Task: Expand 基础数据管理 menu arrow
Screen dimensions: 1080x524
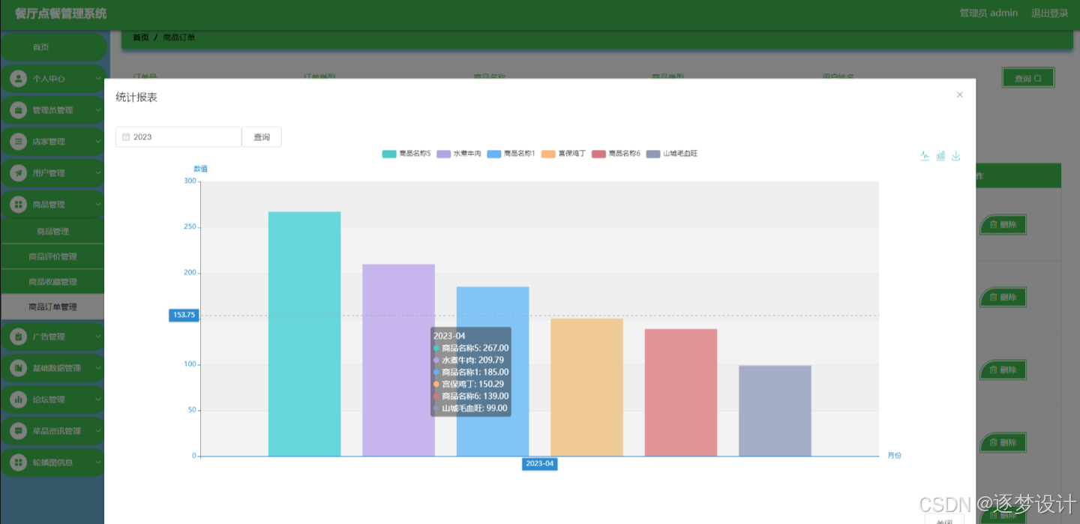Action: pyautogui.click(x=98, y=368)
